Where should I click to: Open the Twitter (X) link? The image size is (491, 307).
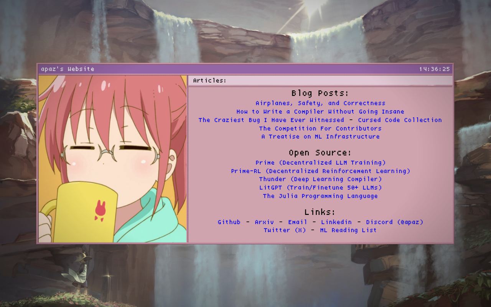[285, 230]
